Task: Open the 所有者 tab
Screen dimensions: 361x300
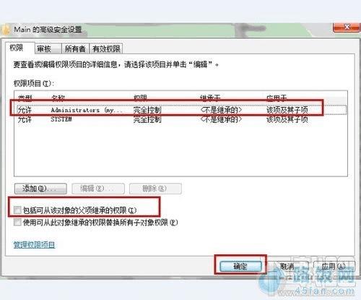Action: [75, 49]
